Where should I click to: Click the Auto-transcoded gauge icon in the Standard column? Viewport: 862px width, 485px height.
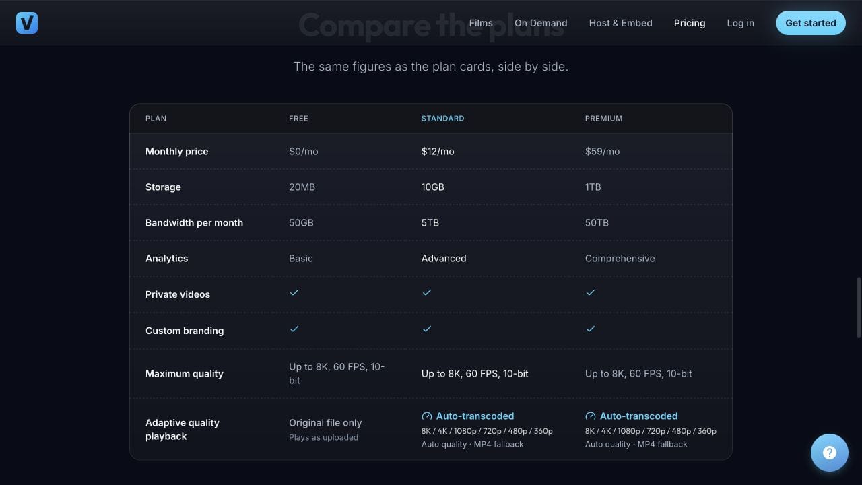(426, 416)
